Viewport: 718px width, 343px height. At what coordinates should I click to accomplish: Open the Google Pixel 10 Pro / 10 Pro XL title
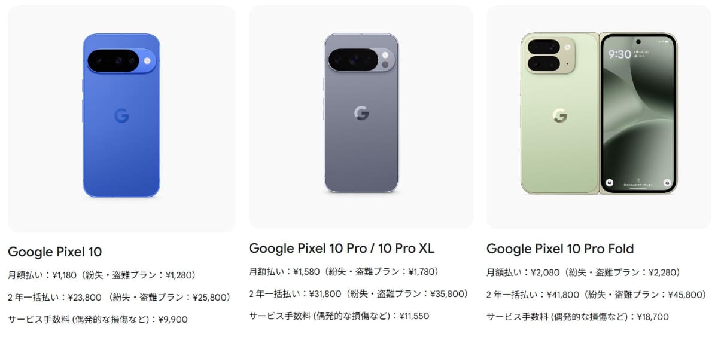pos(342,248)
